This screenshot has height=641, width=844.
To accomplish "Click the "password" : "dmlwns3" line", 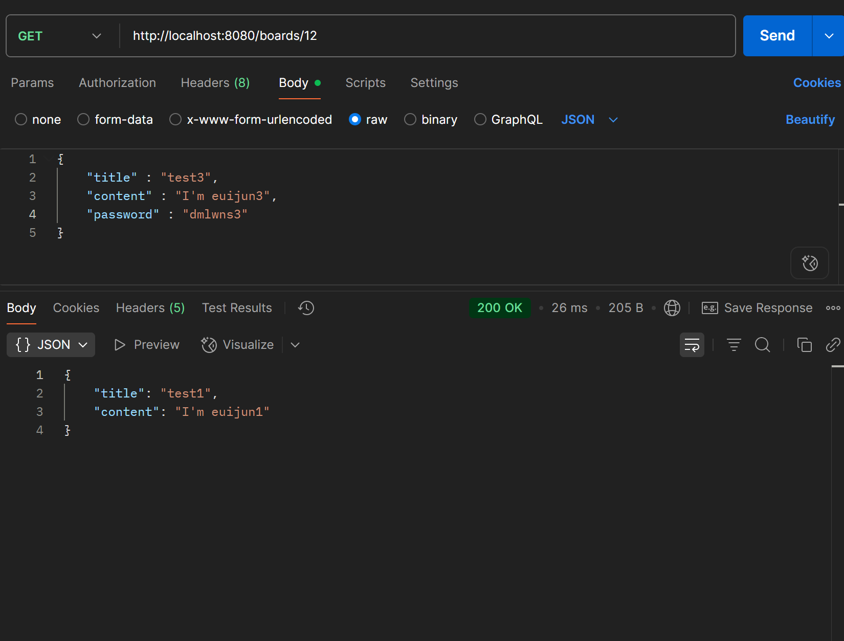I will pos(167,214).
